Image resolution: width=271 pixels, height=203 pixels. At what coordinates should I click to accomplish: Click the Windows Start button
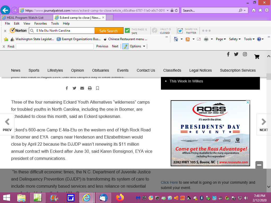(7, 198)
